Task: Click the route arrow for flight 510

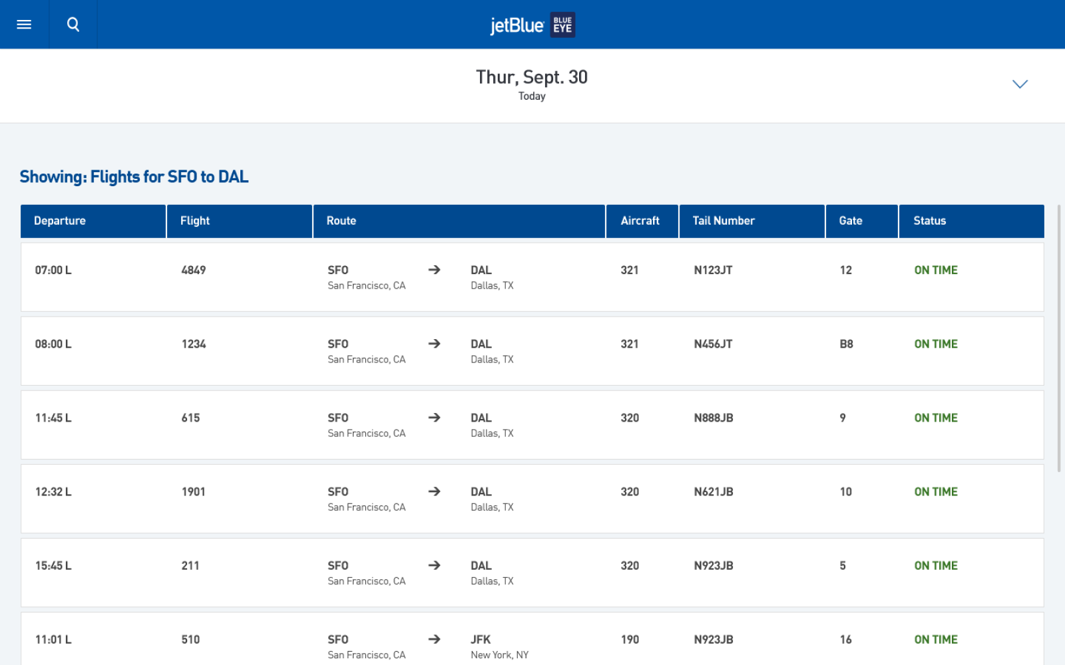Action: [x=434, y=639]
